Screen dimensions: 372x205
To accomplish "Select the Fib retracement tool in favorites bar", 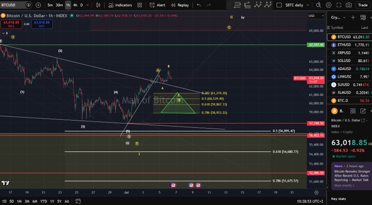I will (247, 5).
